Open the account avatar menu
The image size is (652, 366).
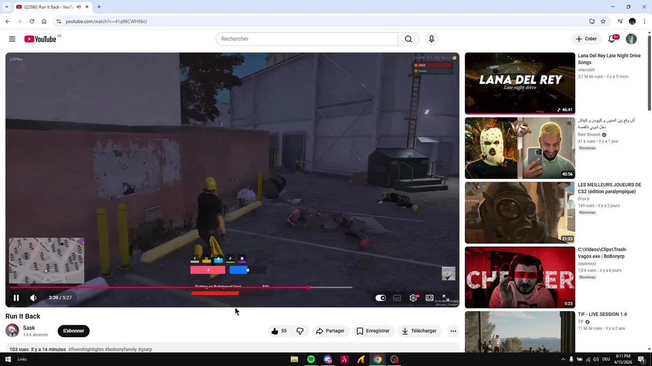click(631, 39)
